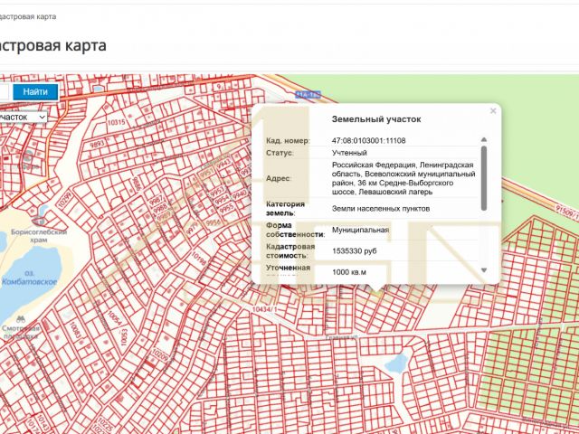Click parcel label 10299 on map
This screenshot has width=579, height=434.
coord(65,199)
